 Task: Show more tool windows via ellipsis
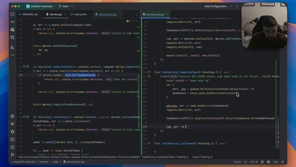coord(12,55)
